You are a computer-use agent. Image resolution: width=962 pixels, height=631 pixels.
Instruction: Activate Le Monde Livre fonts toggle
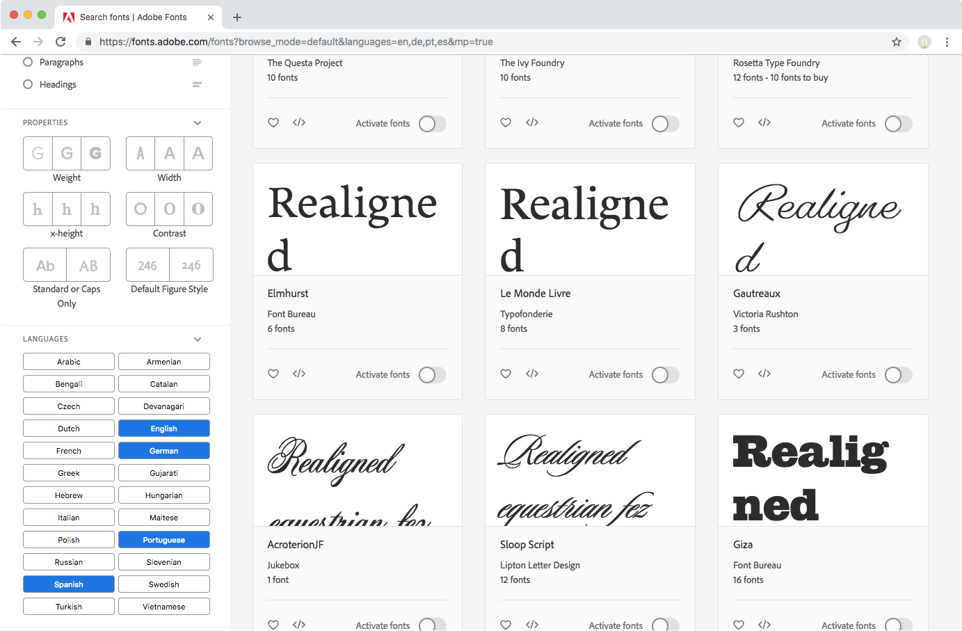click(665, 375)
